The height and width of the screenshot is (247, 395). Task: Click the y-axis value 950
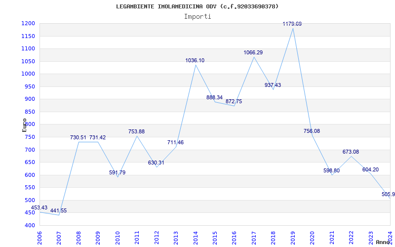coord(30,87)
